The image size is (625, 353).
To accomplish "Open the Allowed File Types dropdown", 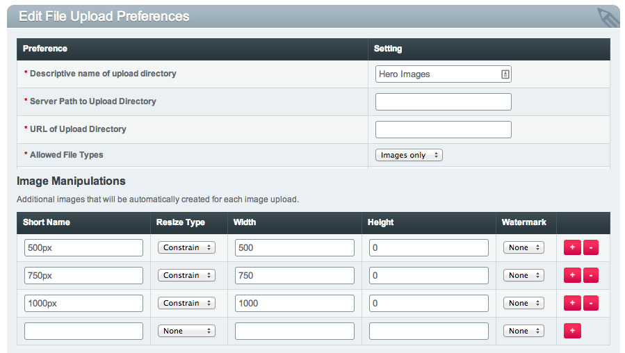I will [x=409, y=155].
